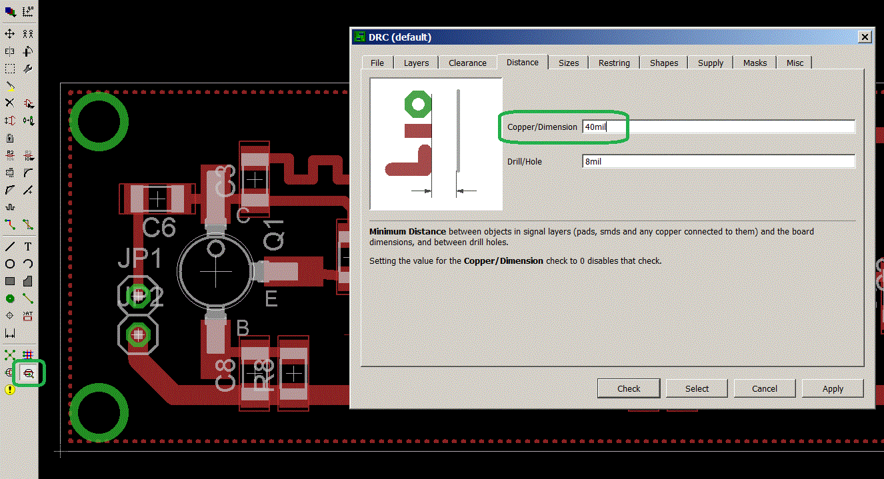Select the Circle tool
The height and width of the screenshot is (479, 884).
(10, 264)
